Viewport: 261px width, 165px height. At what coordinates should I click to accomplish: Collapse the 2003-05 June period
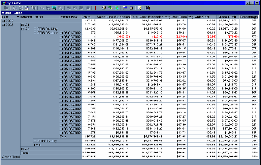35,33
